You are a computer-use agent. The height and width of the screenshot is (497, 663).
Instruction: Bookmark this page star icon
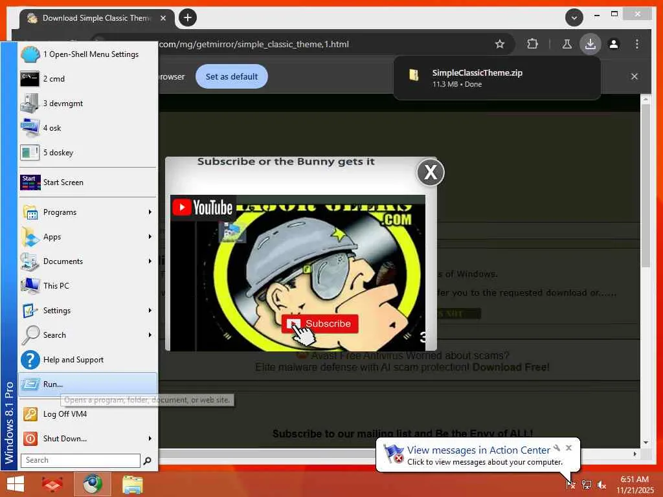[500, 44]
